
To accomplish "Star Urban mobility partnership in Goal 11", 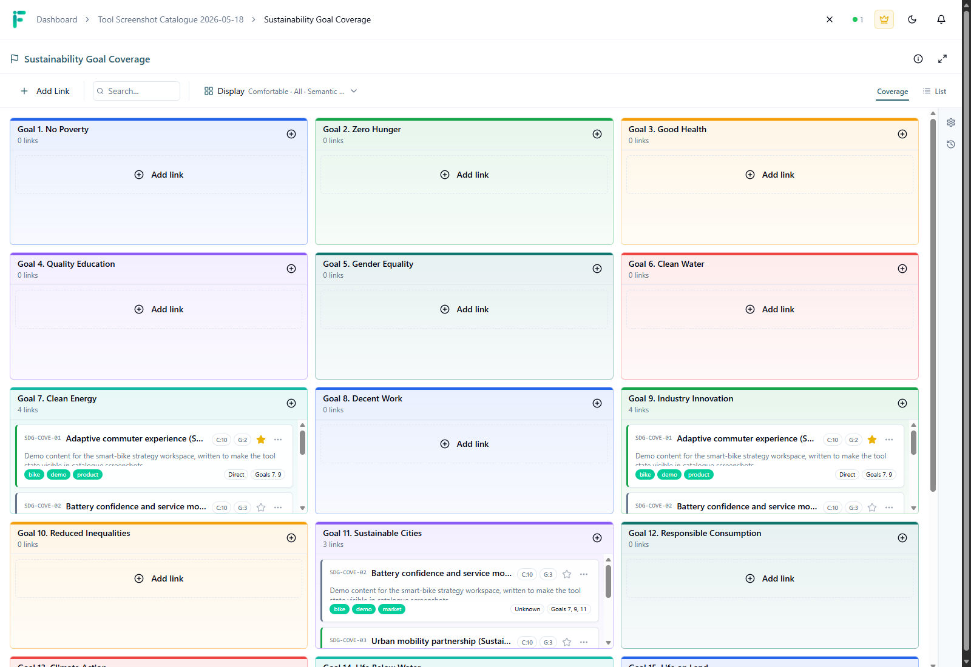I will pos(567,642).
